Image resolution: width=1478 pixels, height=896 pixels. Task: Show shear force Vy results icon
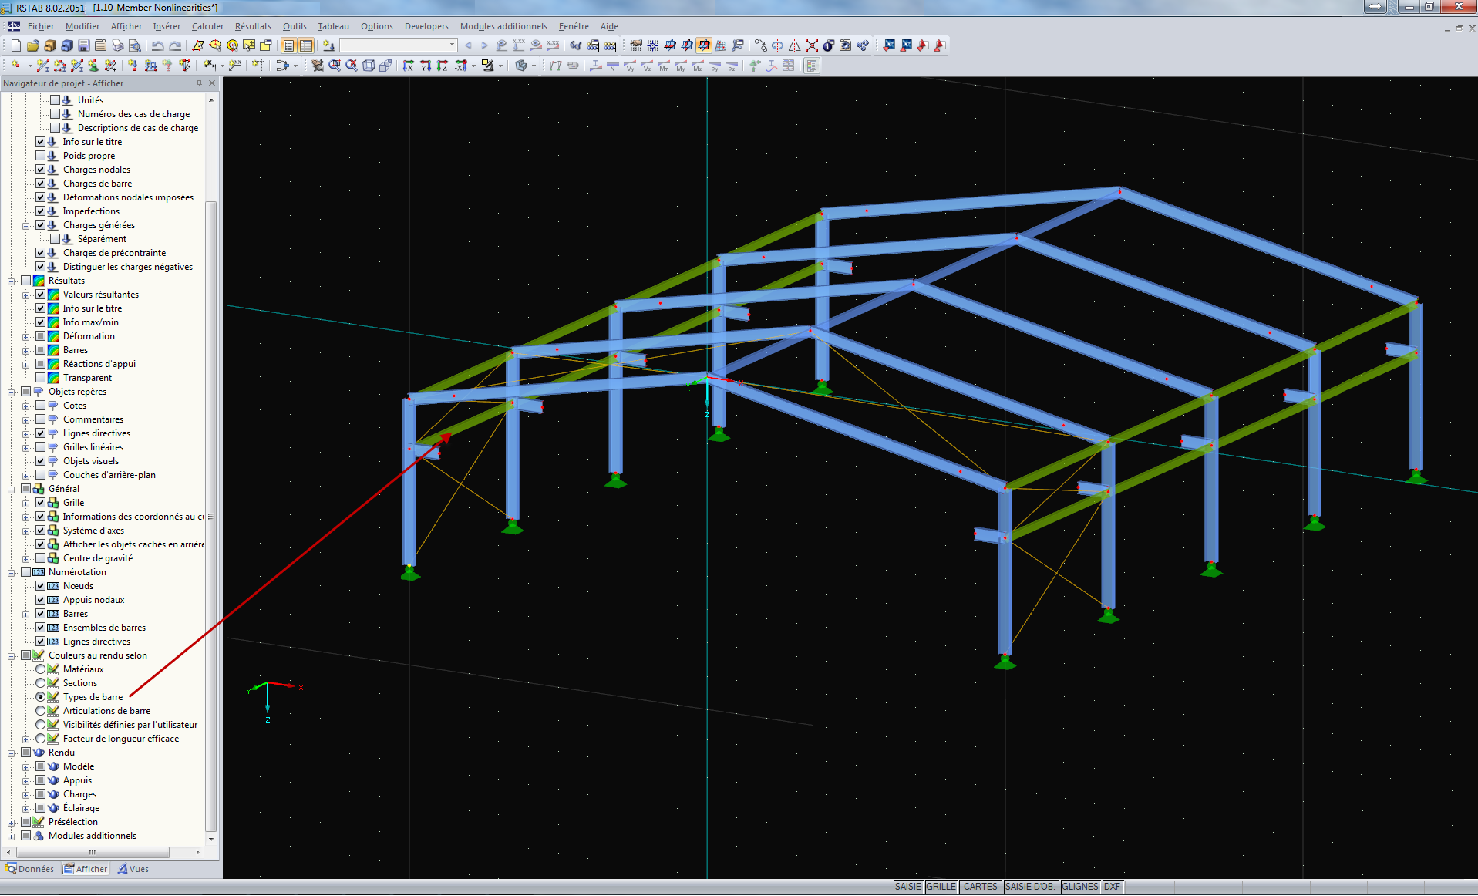630,66
